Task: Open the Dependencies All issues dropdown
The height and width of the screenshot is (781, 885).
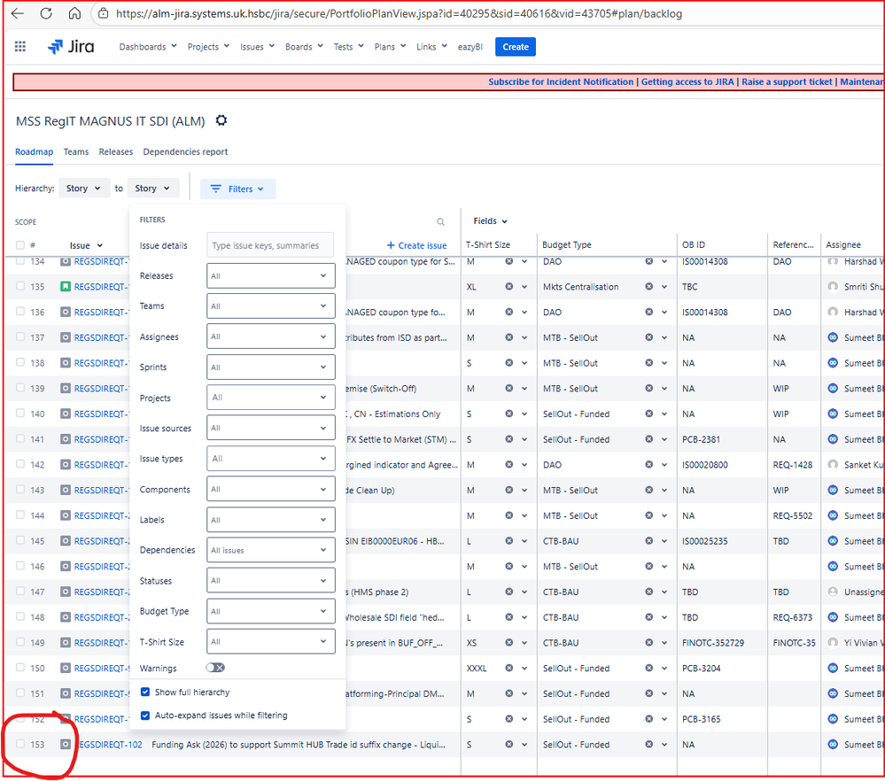Action: click(270, 550)
